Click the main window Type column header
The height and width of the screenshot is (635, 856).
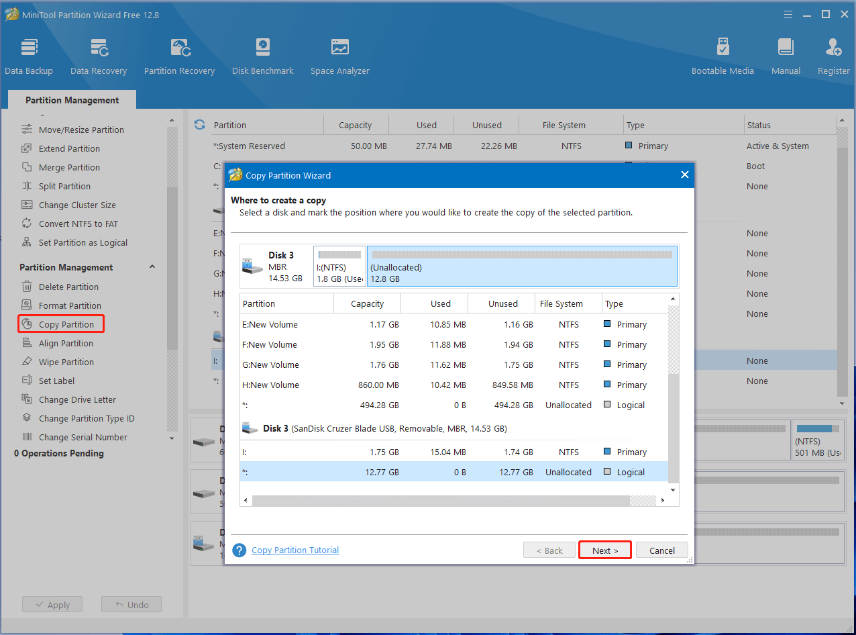coord(683,125)
